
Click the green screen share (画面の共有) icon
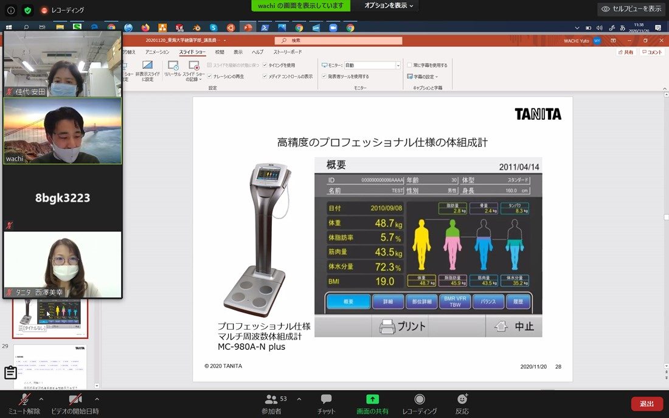(372, 399)
